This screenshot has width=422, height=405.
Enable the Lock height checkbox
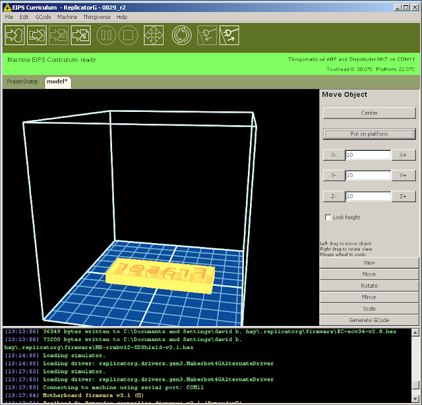click(328, 217)
